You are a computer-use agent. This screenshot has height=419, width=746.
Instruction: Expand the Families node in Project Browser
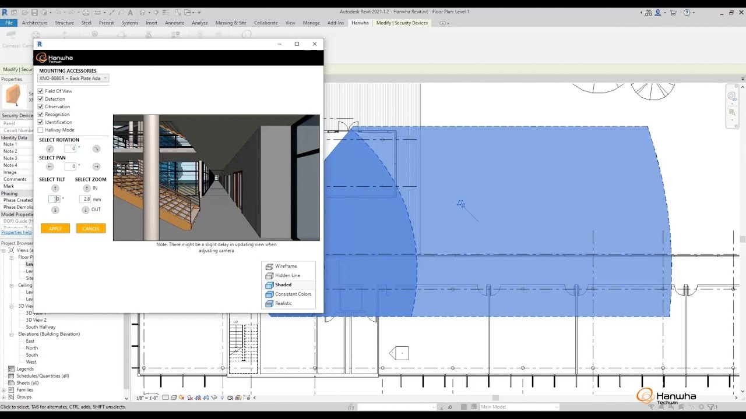coord(3,390)
